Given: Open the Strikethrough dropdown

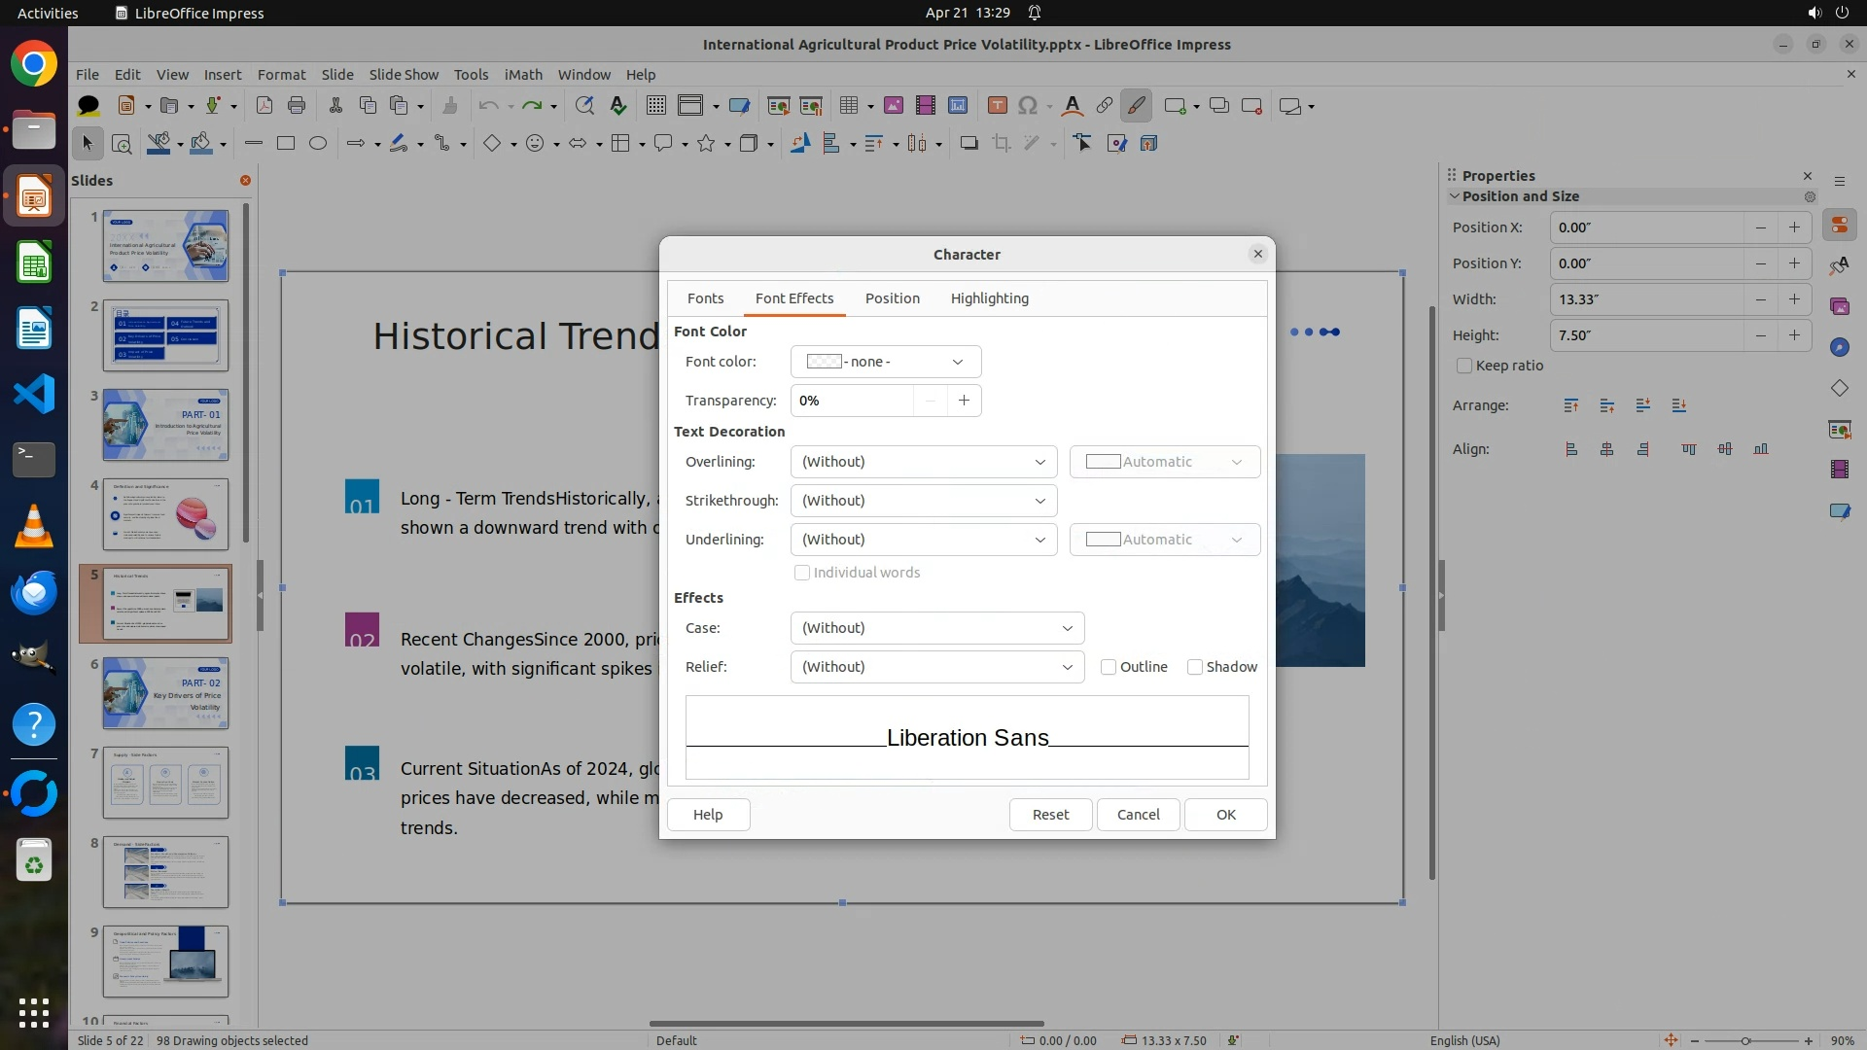Looking at the screenshot, I should [923, 501].
